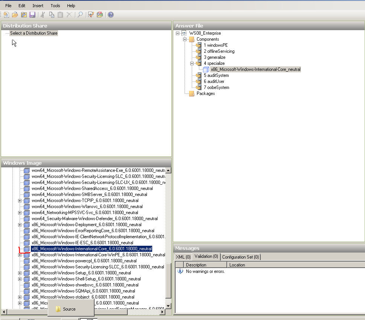Select wow64 Wlansvc component row
The width and height of the screenshot is (365, 320).
click(x=87, y=207)
